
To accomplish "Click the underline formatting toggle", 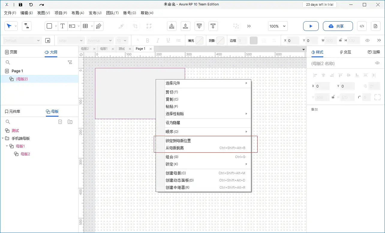I will (x=168, y=40).
